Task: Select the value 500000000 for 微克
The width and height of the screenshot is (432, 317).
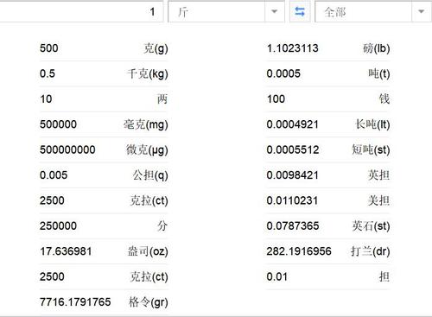Action: point(67,149)
